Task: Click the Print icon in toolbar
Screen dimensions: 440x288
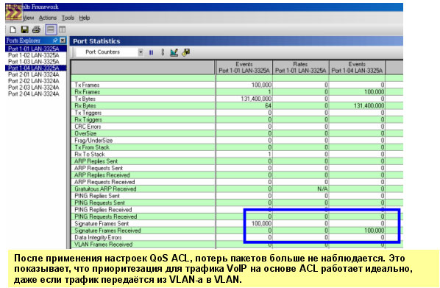Action: pyautogui.click(x=37, y=29)
